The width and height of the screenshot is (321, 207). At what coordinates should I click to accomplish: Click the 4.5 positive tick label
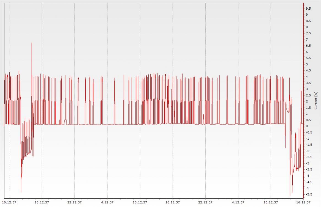(x=308, y=70)
